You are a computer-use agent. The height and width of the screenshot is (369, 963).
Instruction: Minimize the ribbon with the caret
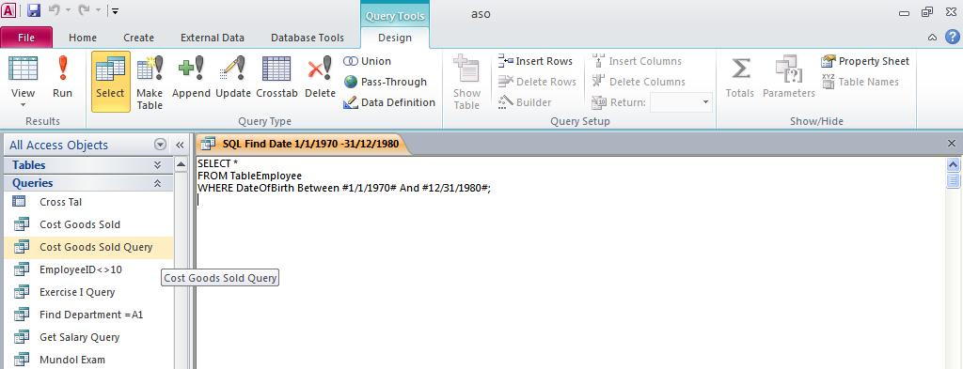932,38
